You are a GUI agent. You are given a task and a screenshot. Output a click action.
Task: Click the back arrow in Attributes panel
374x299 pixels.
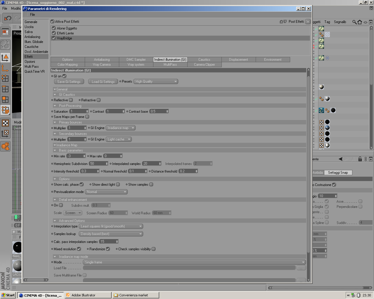click(340, 159)
